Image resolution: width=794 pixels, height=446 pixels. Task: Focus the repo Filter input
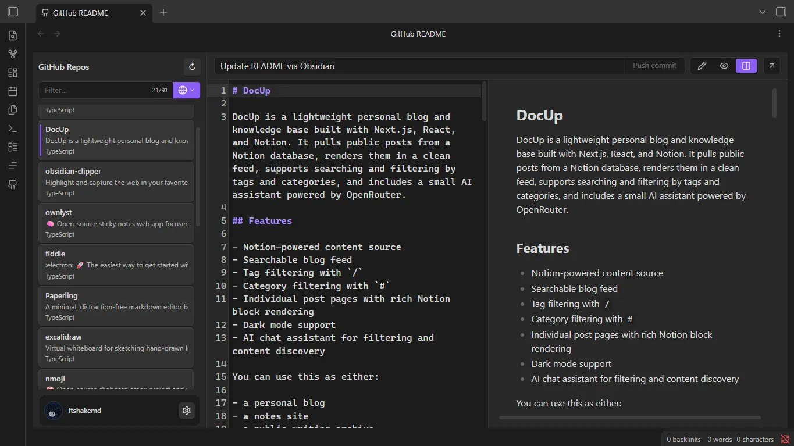point(105,90)
